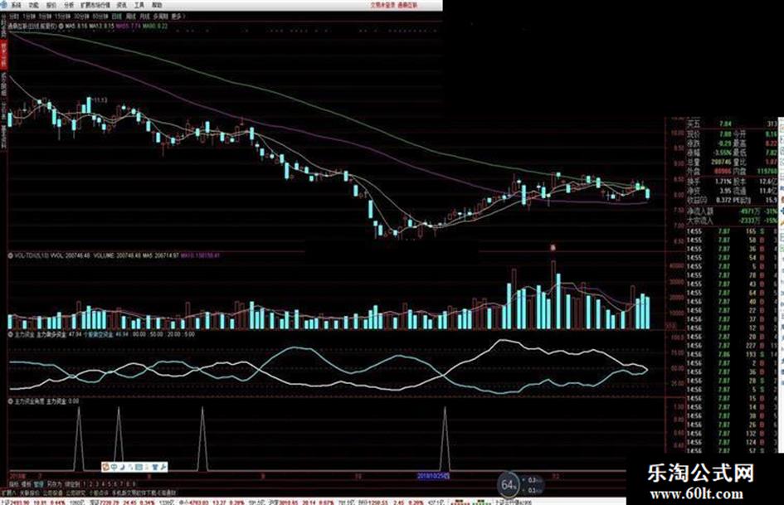Open the 系统 menu
Viewport: 784px width, 505px height.
coord(16,5)
